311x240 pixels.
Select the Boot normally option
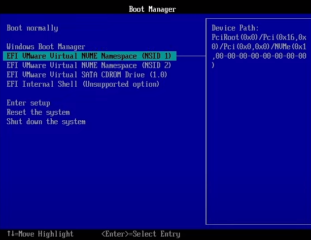(x=32, y=28)
